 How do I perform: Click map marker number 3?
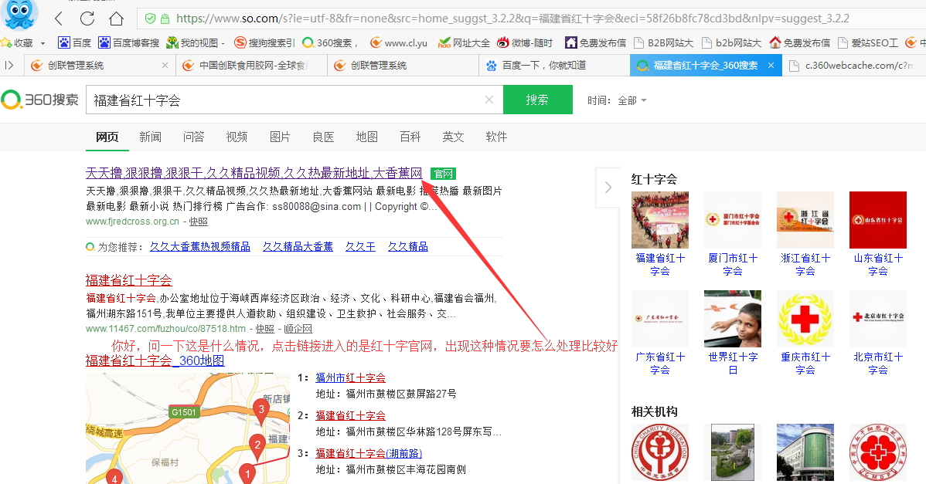pyautogui.click(x=261, y=411)
